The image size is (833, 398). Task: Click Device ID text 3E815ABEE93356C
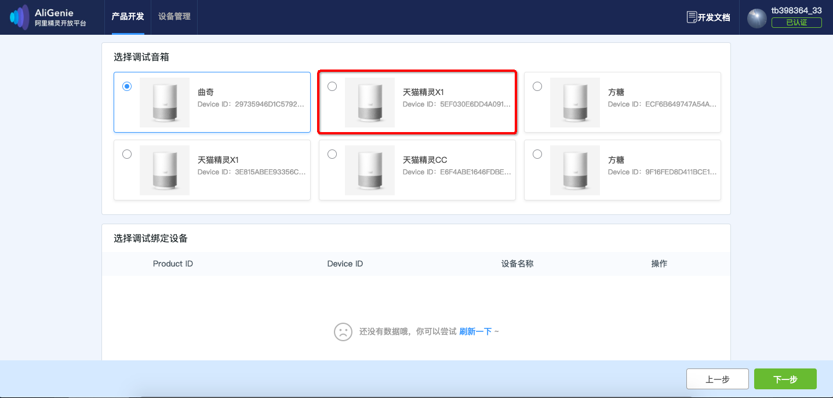[251, 172]
